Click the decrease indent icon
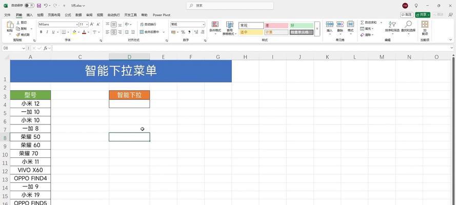456x205 pixels. coord(127,32)
